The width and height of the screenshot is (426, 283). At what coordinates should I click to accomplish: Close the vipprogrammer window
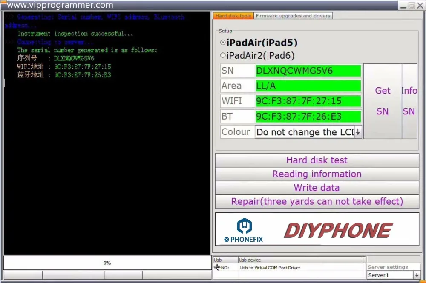[x=420, y=6]
